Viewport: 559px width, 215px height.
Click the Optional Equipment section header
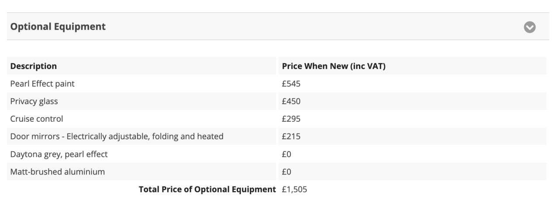[278, 27]
